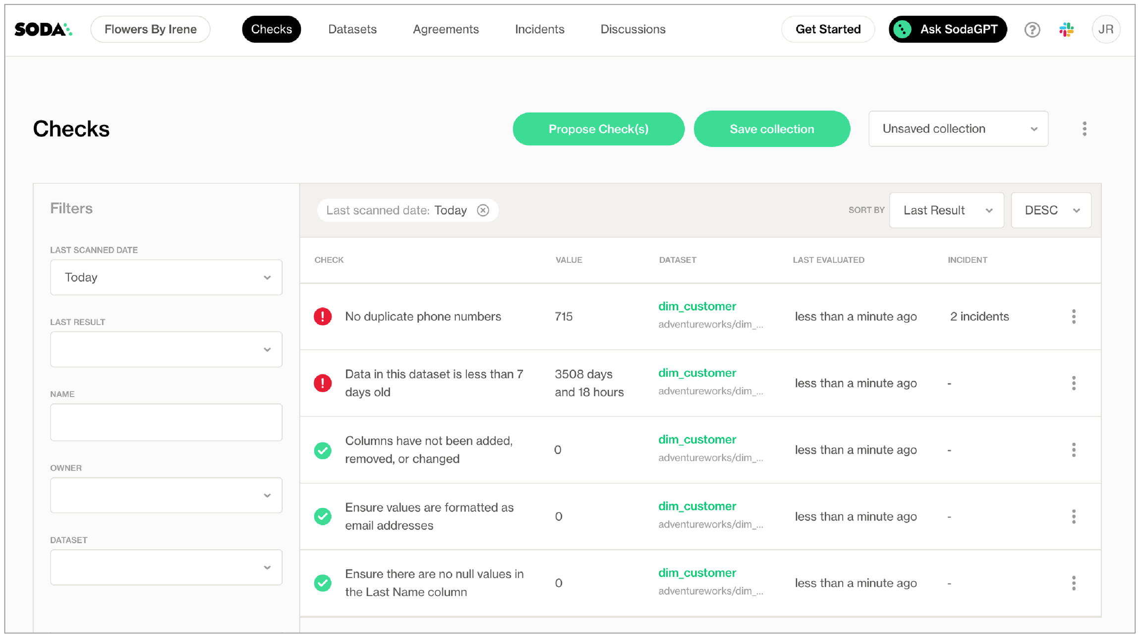
Task: Click the Propose Check(s) button
Action: [598, 129]
